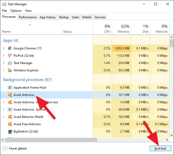Sort by the Name column header
The width and height of the screenshot is (174, 155).
(x=31, y=29)
